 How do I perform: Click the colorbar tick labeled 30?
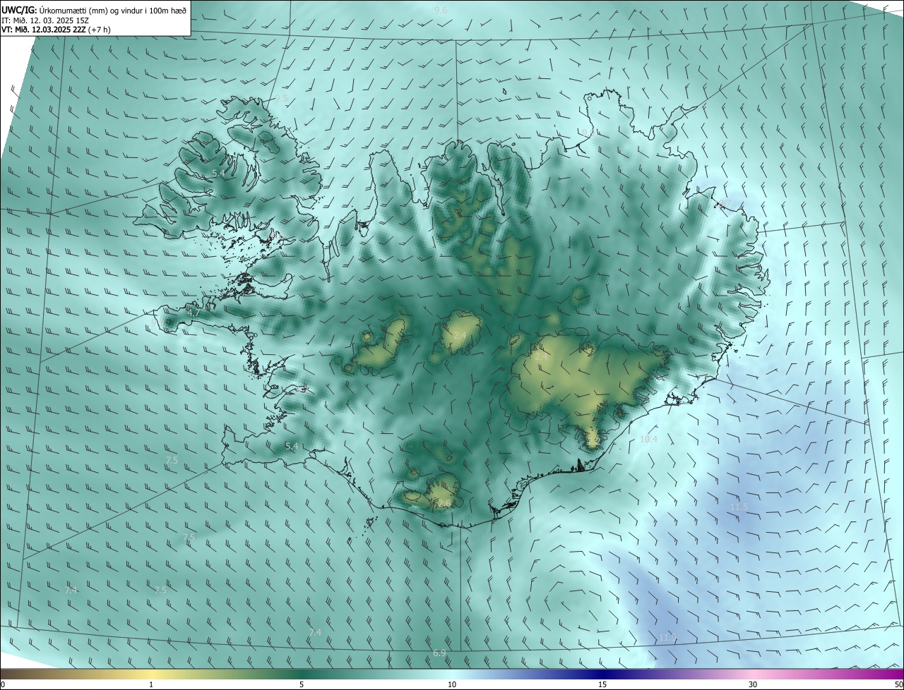(753, 685)
